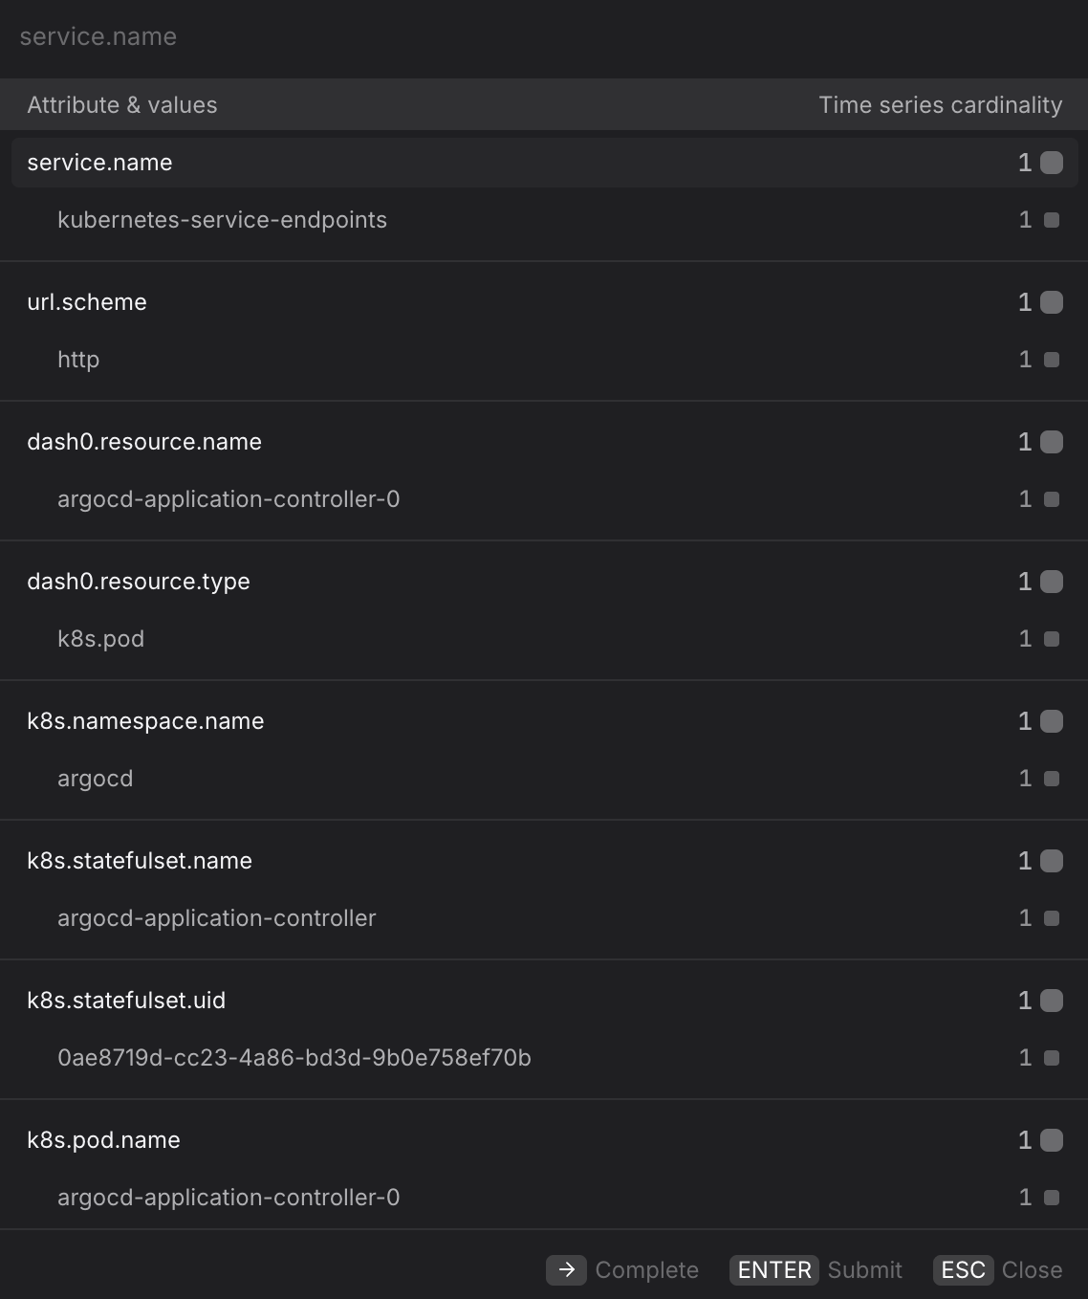This screenshot has width=1088, height=1299.
Task: Toggle the cardinality marker beside the http value
Action: click(x=1050, y=360)
